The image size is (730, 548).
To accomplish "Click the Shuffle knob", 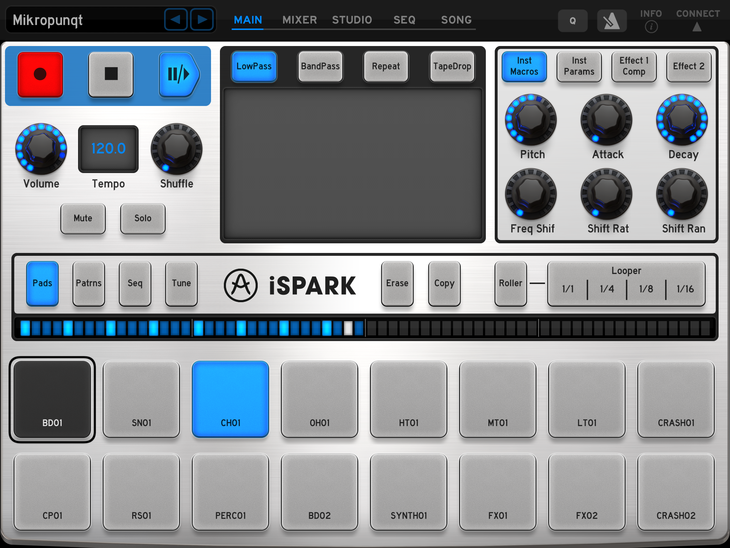I will point(176,149).
